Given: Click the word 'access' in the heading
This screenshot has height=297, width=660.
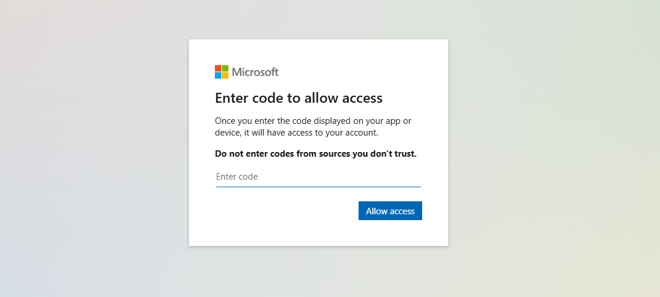Looking at the screenshot, I should click(x=362, y=99).
